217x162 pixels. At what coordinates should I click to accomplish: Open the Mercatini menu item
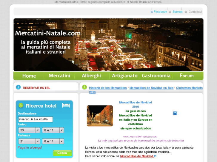point(59,76)
